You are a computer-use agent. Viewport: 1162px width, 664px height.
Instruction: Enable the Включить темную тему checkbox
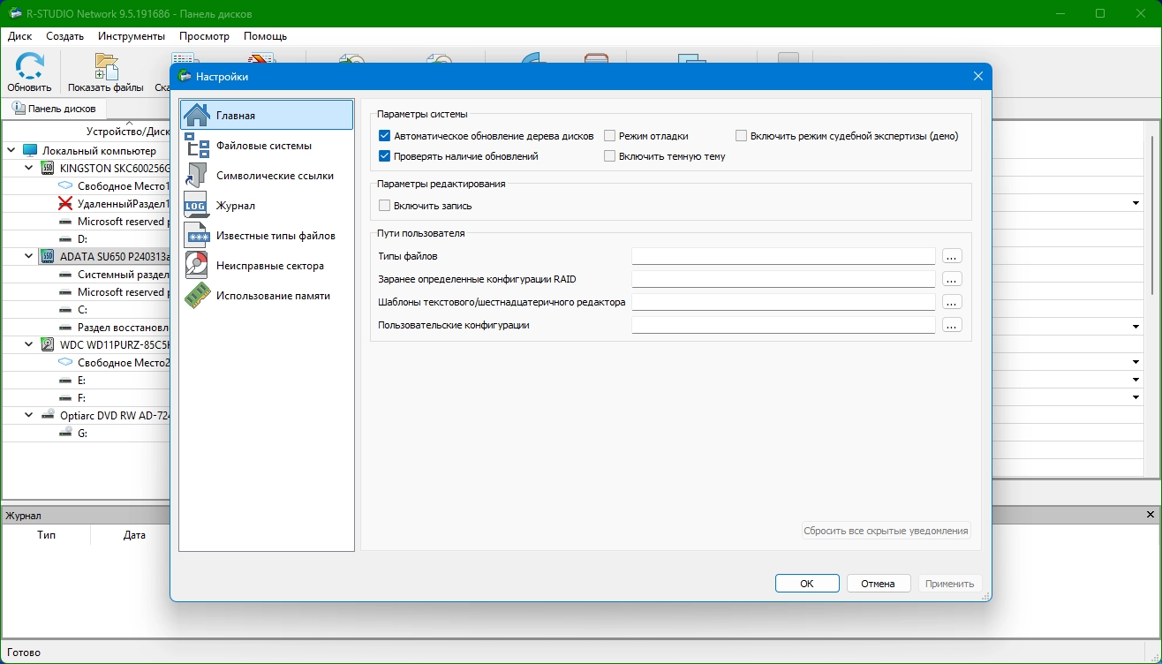point(610,156)
